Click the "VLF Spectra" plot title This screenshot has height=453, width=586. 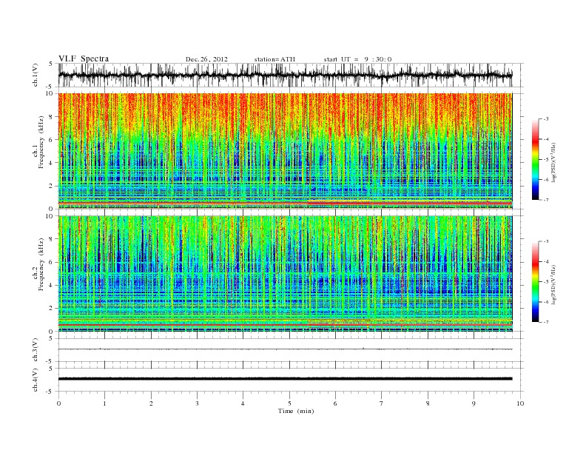[x=84, y=58]
